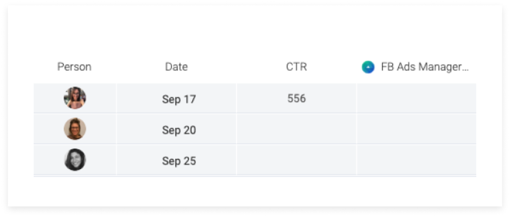Click the FB Ads Manager cell for Sep 20
510x217 pixels.
click(x=417, y=129)
